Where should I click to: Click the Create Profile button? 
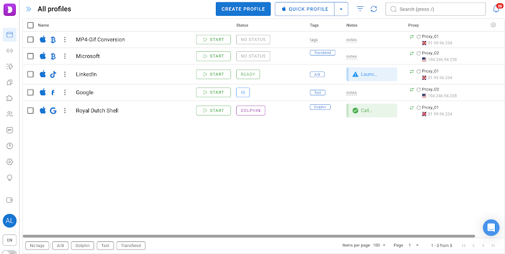(x=243, y=9)
